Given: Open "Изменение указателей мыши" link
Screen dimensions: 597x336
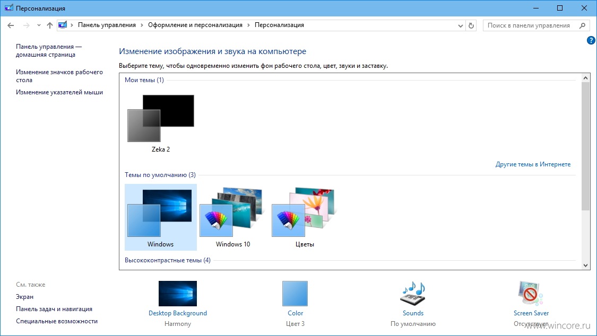Looking at the screenshot, I should 59,92.
